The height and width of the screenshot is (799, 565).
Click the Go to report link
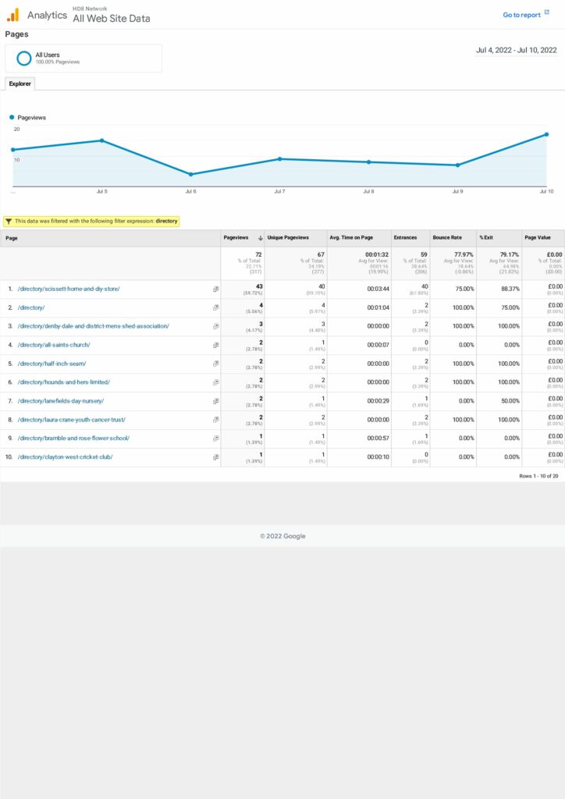click(521, 15)
